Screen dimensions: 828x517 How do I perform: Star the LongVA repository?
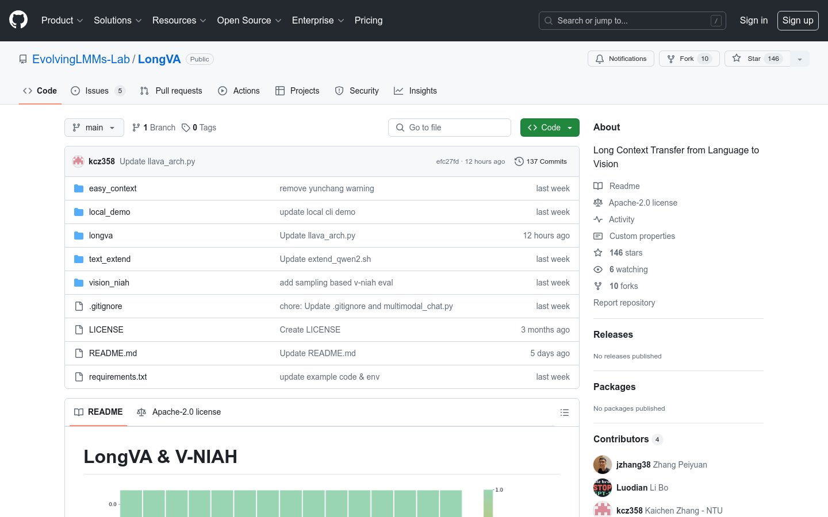pyautogui.click(x=758, y=59)
